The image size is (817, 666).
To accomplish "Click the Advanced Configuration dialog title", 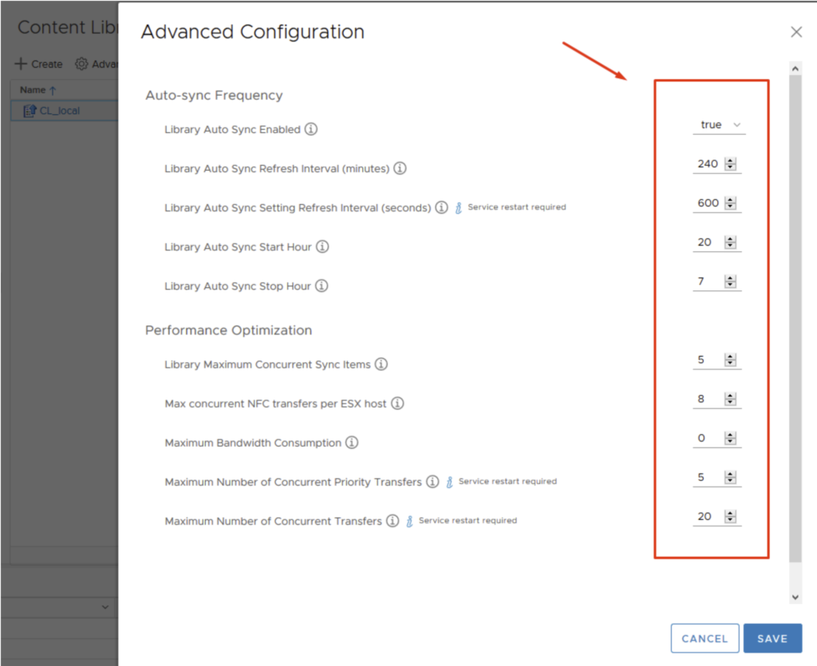I will pos(253,32).
